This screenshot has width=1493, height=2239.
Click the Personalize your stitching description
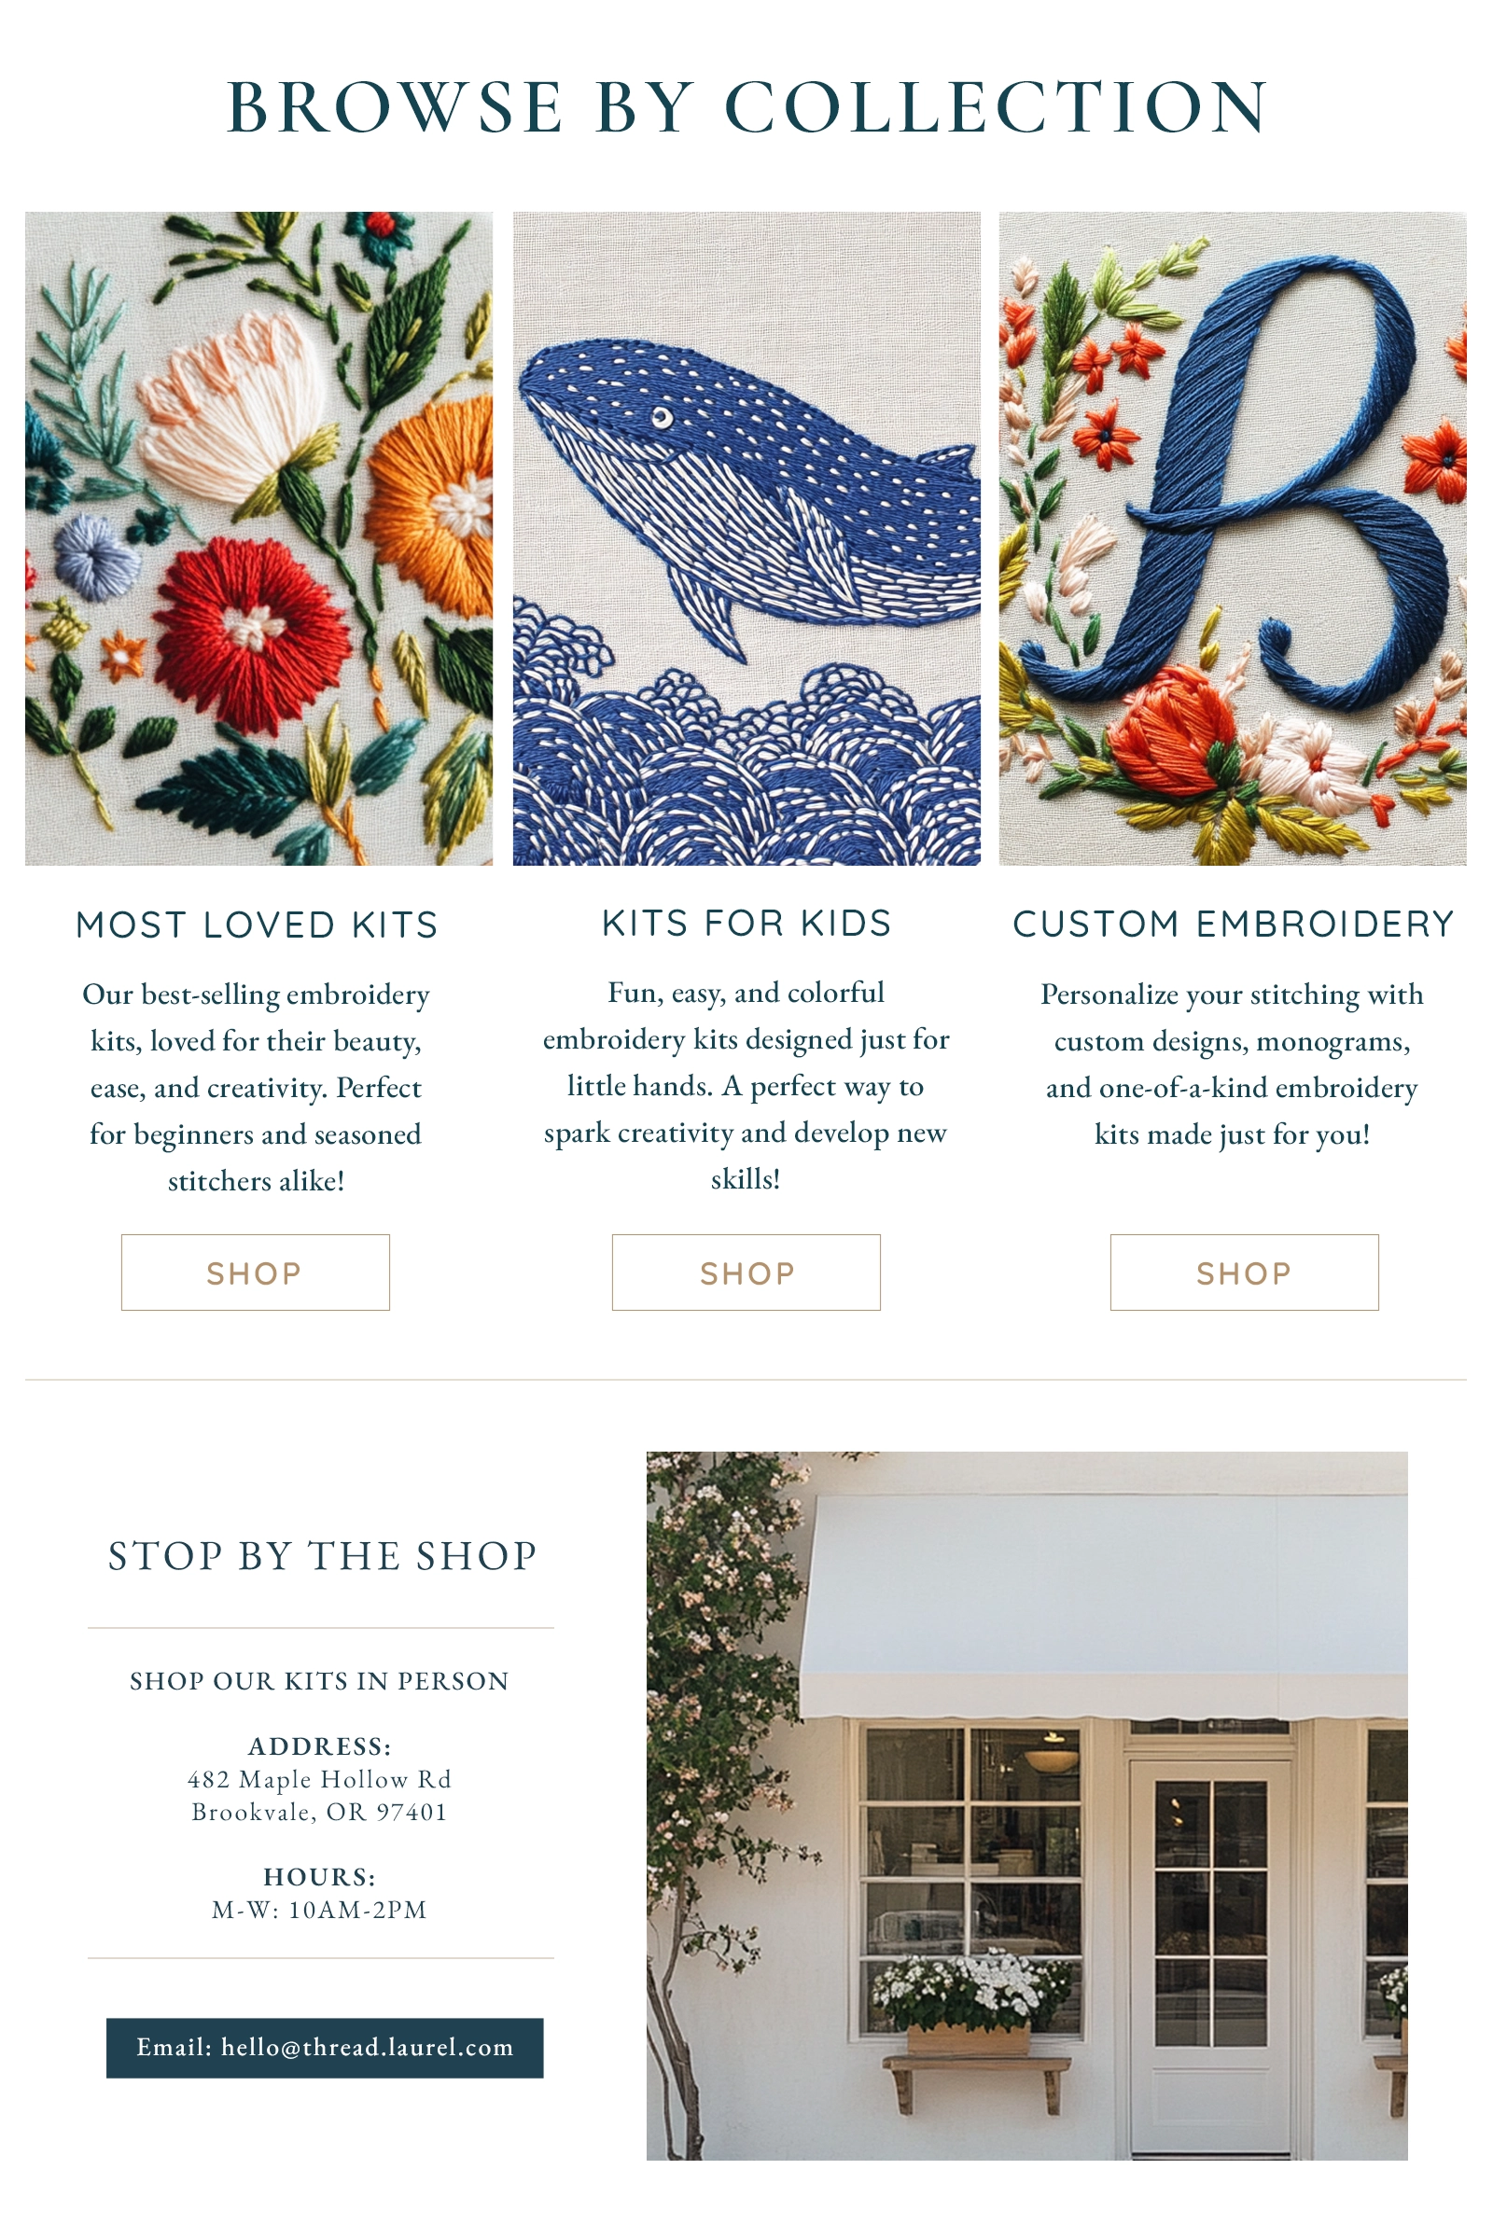1232,1064
